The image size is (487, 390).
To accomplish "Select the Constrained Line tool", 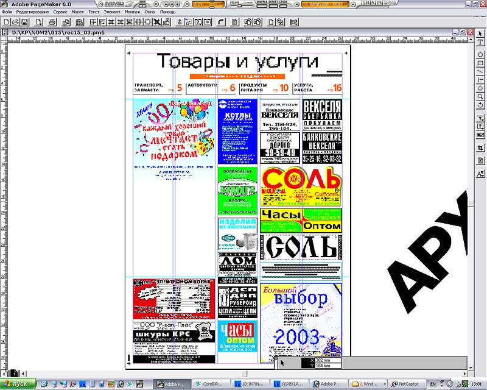I will click(480, 80).
